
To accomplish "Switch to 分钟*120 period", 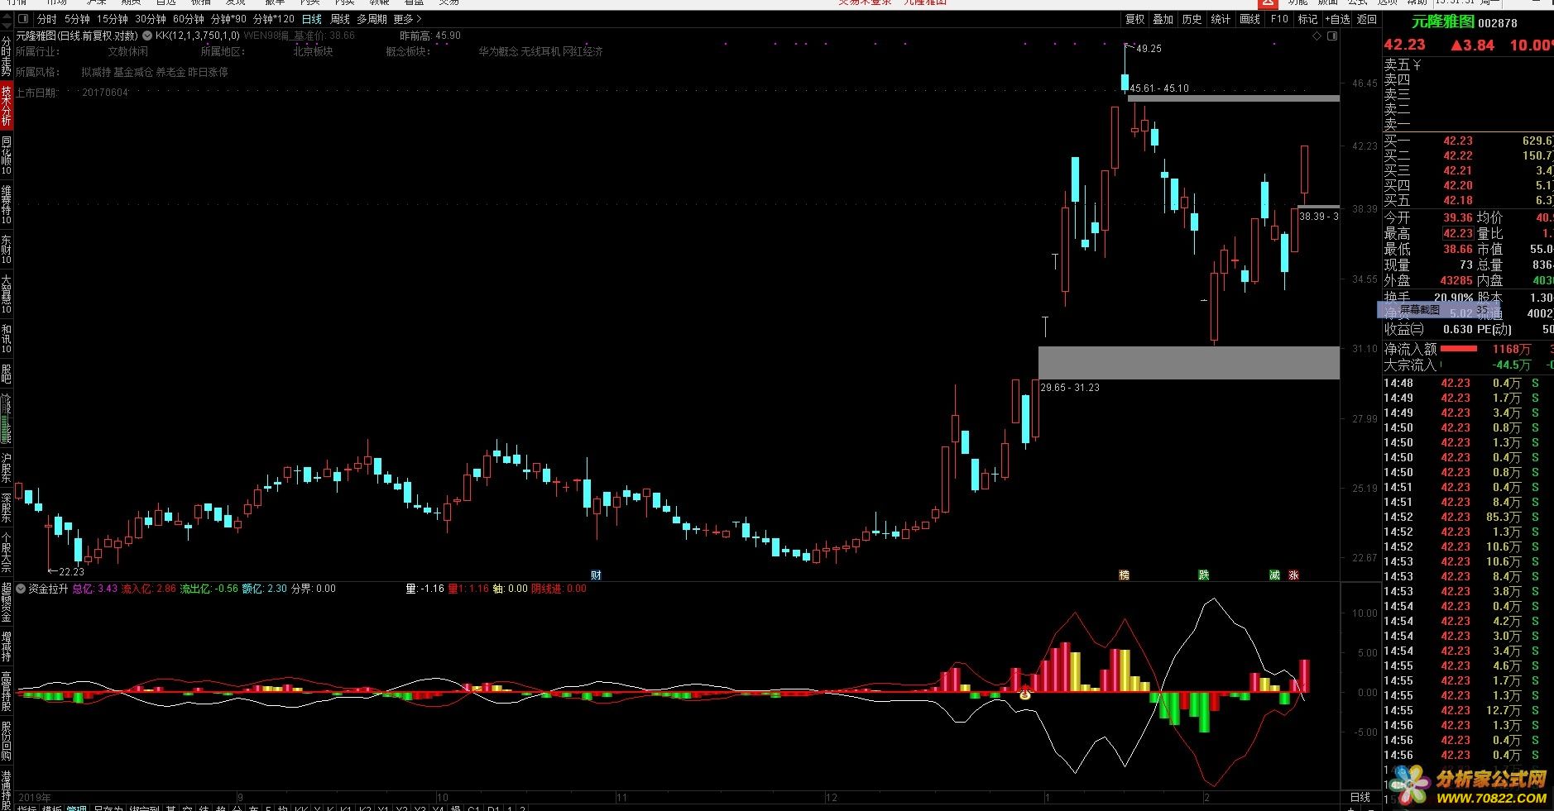I will 274,18.
